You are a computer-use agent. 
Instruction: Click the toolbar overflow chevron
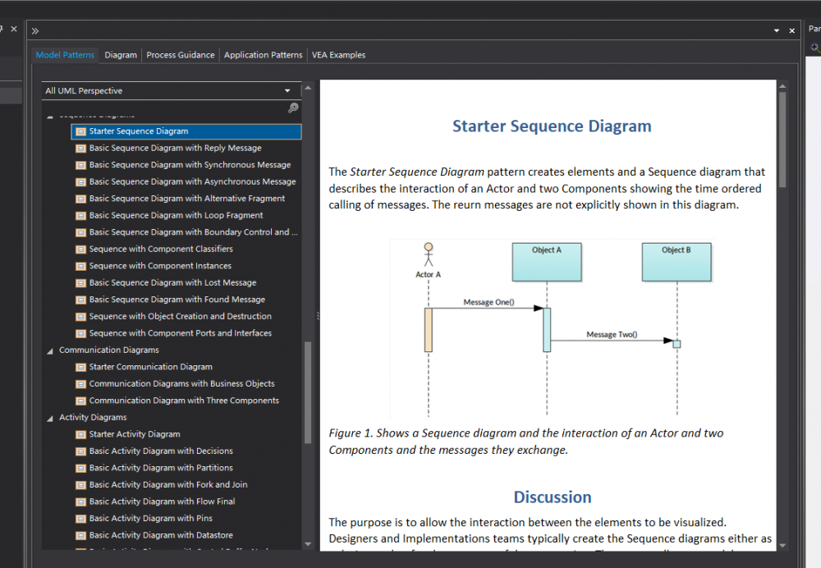(x=34, y=30)
